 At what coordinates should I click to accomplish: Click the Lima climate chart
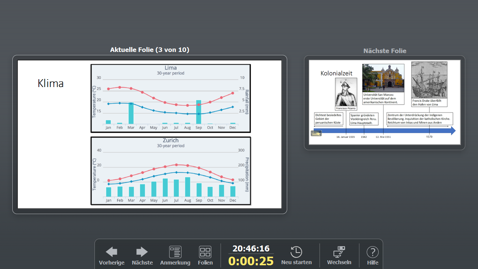click(171, 98)
